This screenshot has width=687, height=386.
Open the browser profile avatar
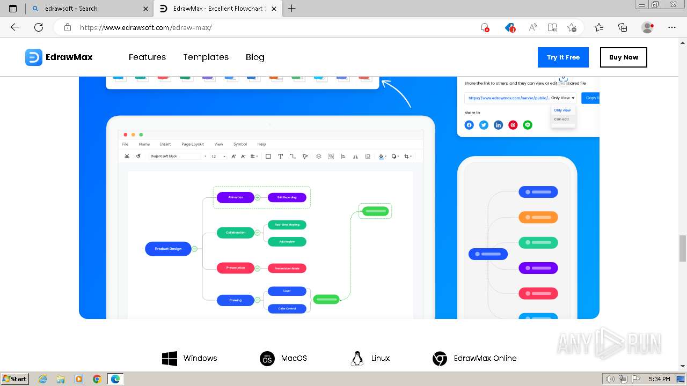click(648, 27)
